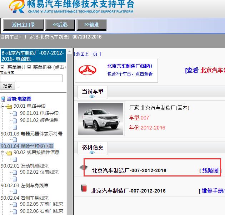Click the 返回上一页 link
225x215 pixels.
87,54
